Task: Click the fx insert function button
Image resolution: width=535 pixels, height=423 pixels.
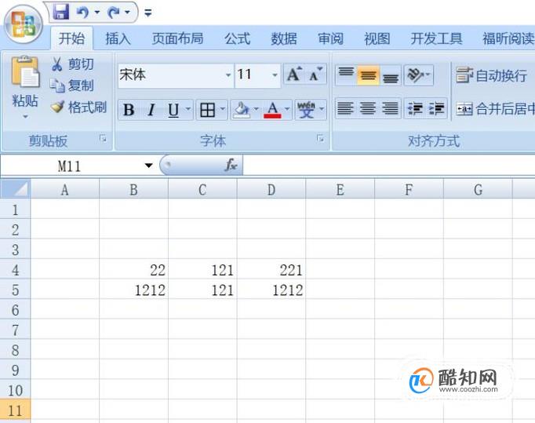Action: tap(231, 166)
